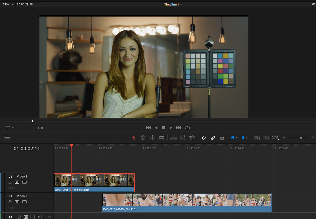Image resolution: width=316 pixels, height=219 pixels.
Task: Click the timeline zoom out minus button
Action: pyautogui.click(x=284, y=138)
